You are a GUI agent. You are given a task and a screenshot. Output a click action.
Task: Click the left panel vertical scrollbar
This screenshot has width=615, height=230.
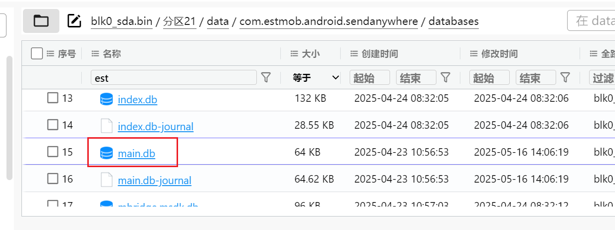click(x=9, y=117)
